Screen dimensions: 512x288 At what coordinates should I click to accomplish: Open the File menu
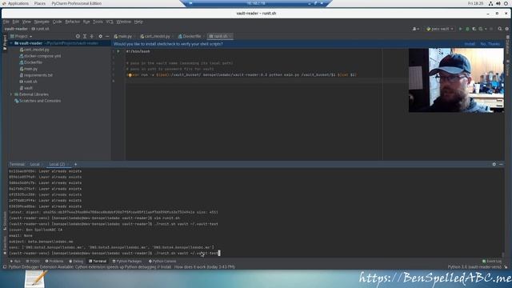click(6, 22)
